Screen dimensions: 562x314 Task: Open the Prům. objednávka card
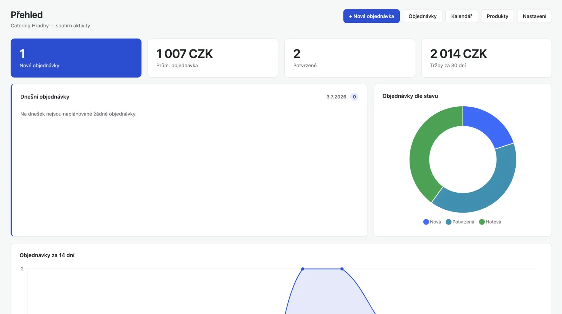click(213, 58)
